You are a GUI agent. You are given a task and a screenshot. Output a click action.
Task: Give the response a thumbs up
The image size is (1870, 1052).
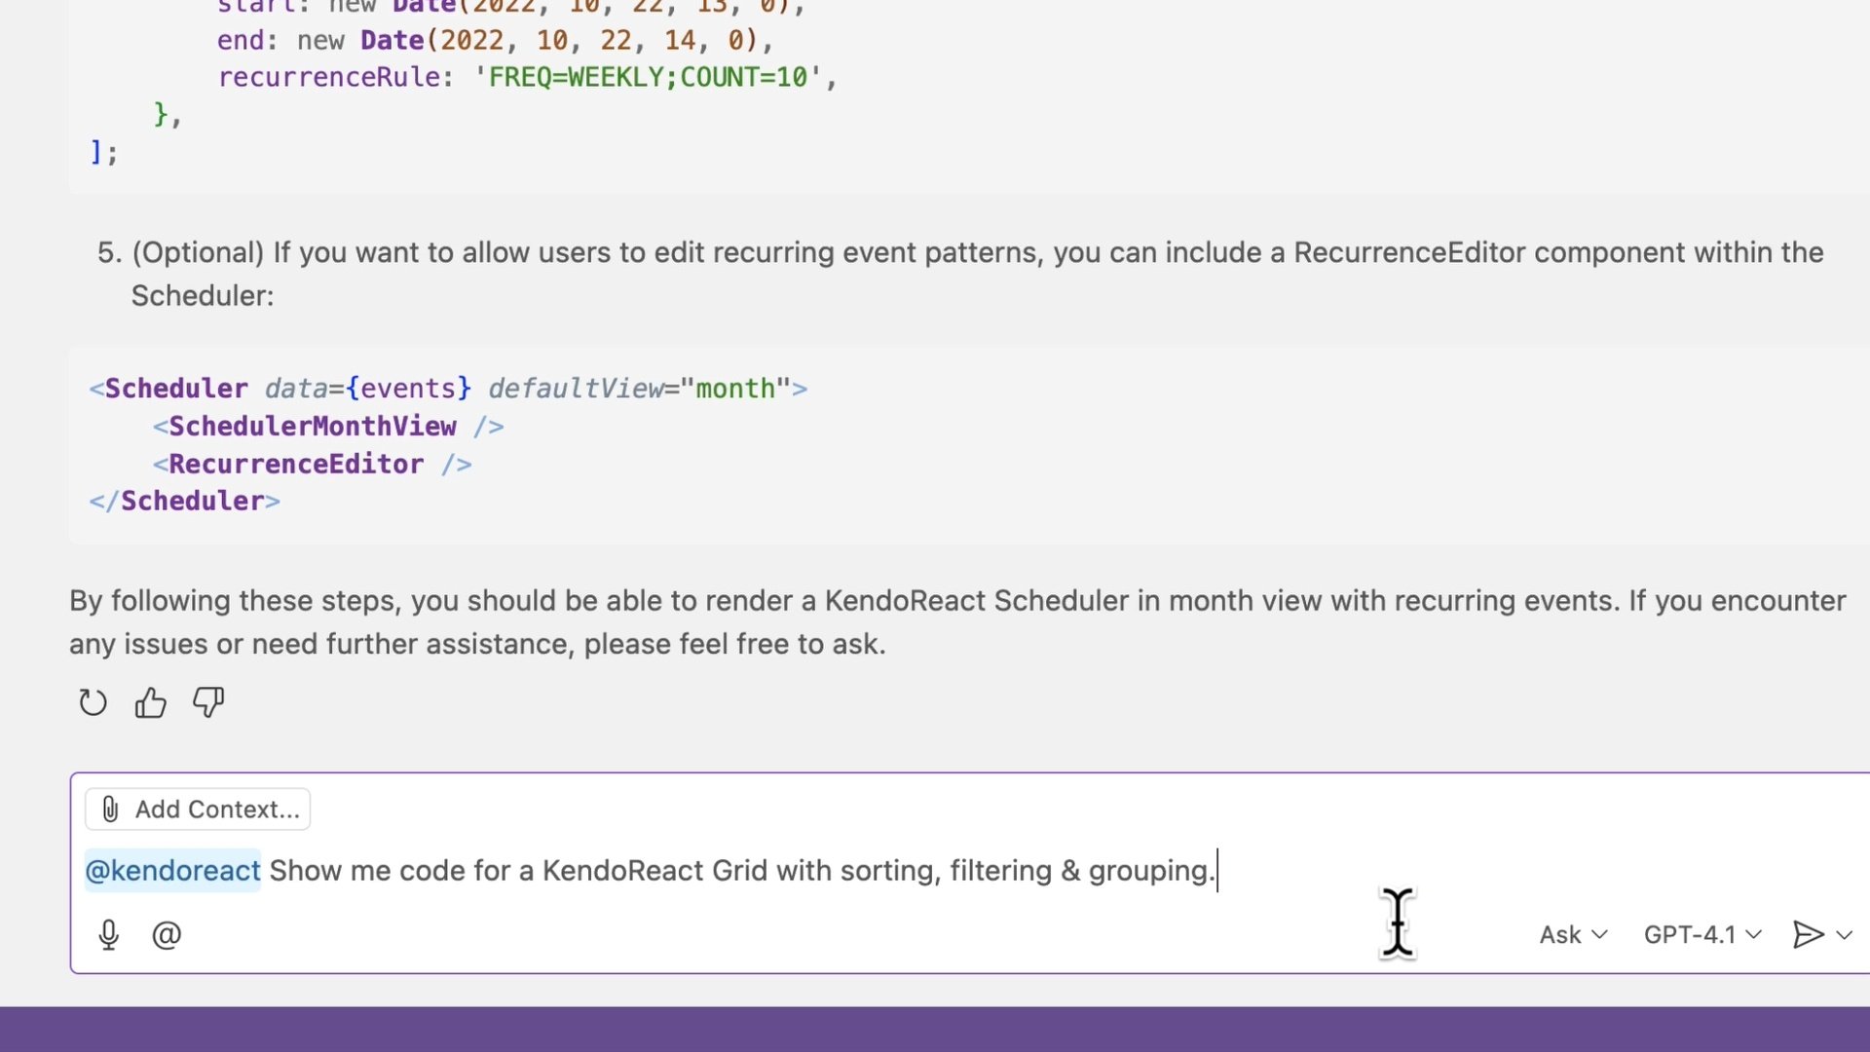(x=150, y=702)
